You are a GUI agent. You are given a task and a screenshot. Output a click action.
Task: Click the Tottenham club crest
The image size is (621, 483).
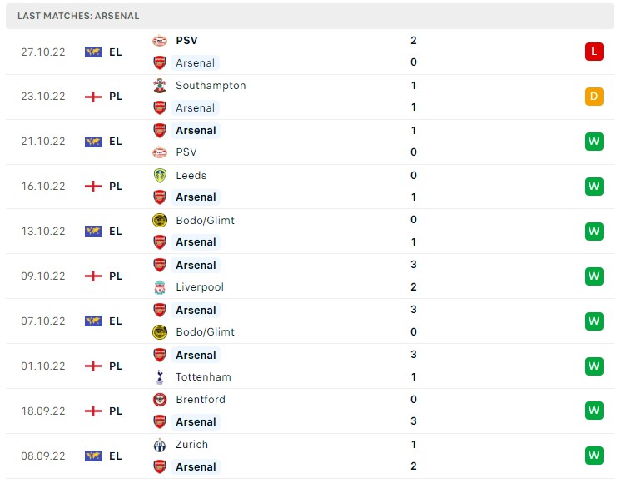coord(160,377)
